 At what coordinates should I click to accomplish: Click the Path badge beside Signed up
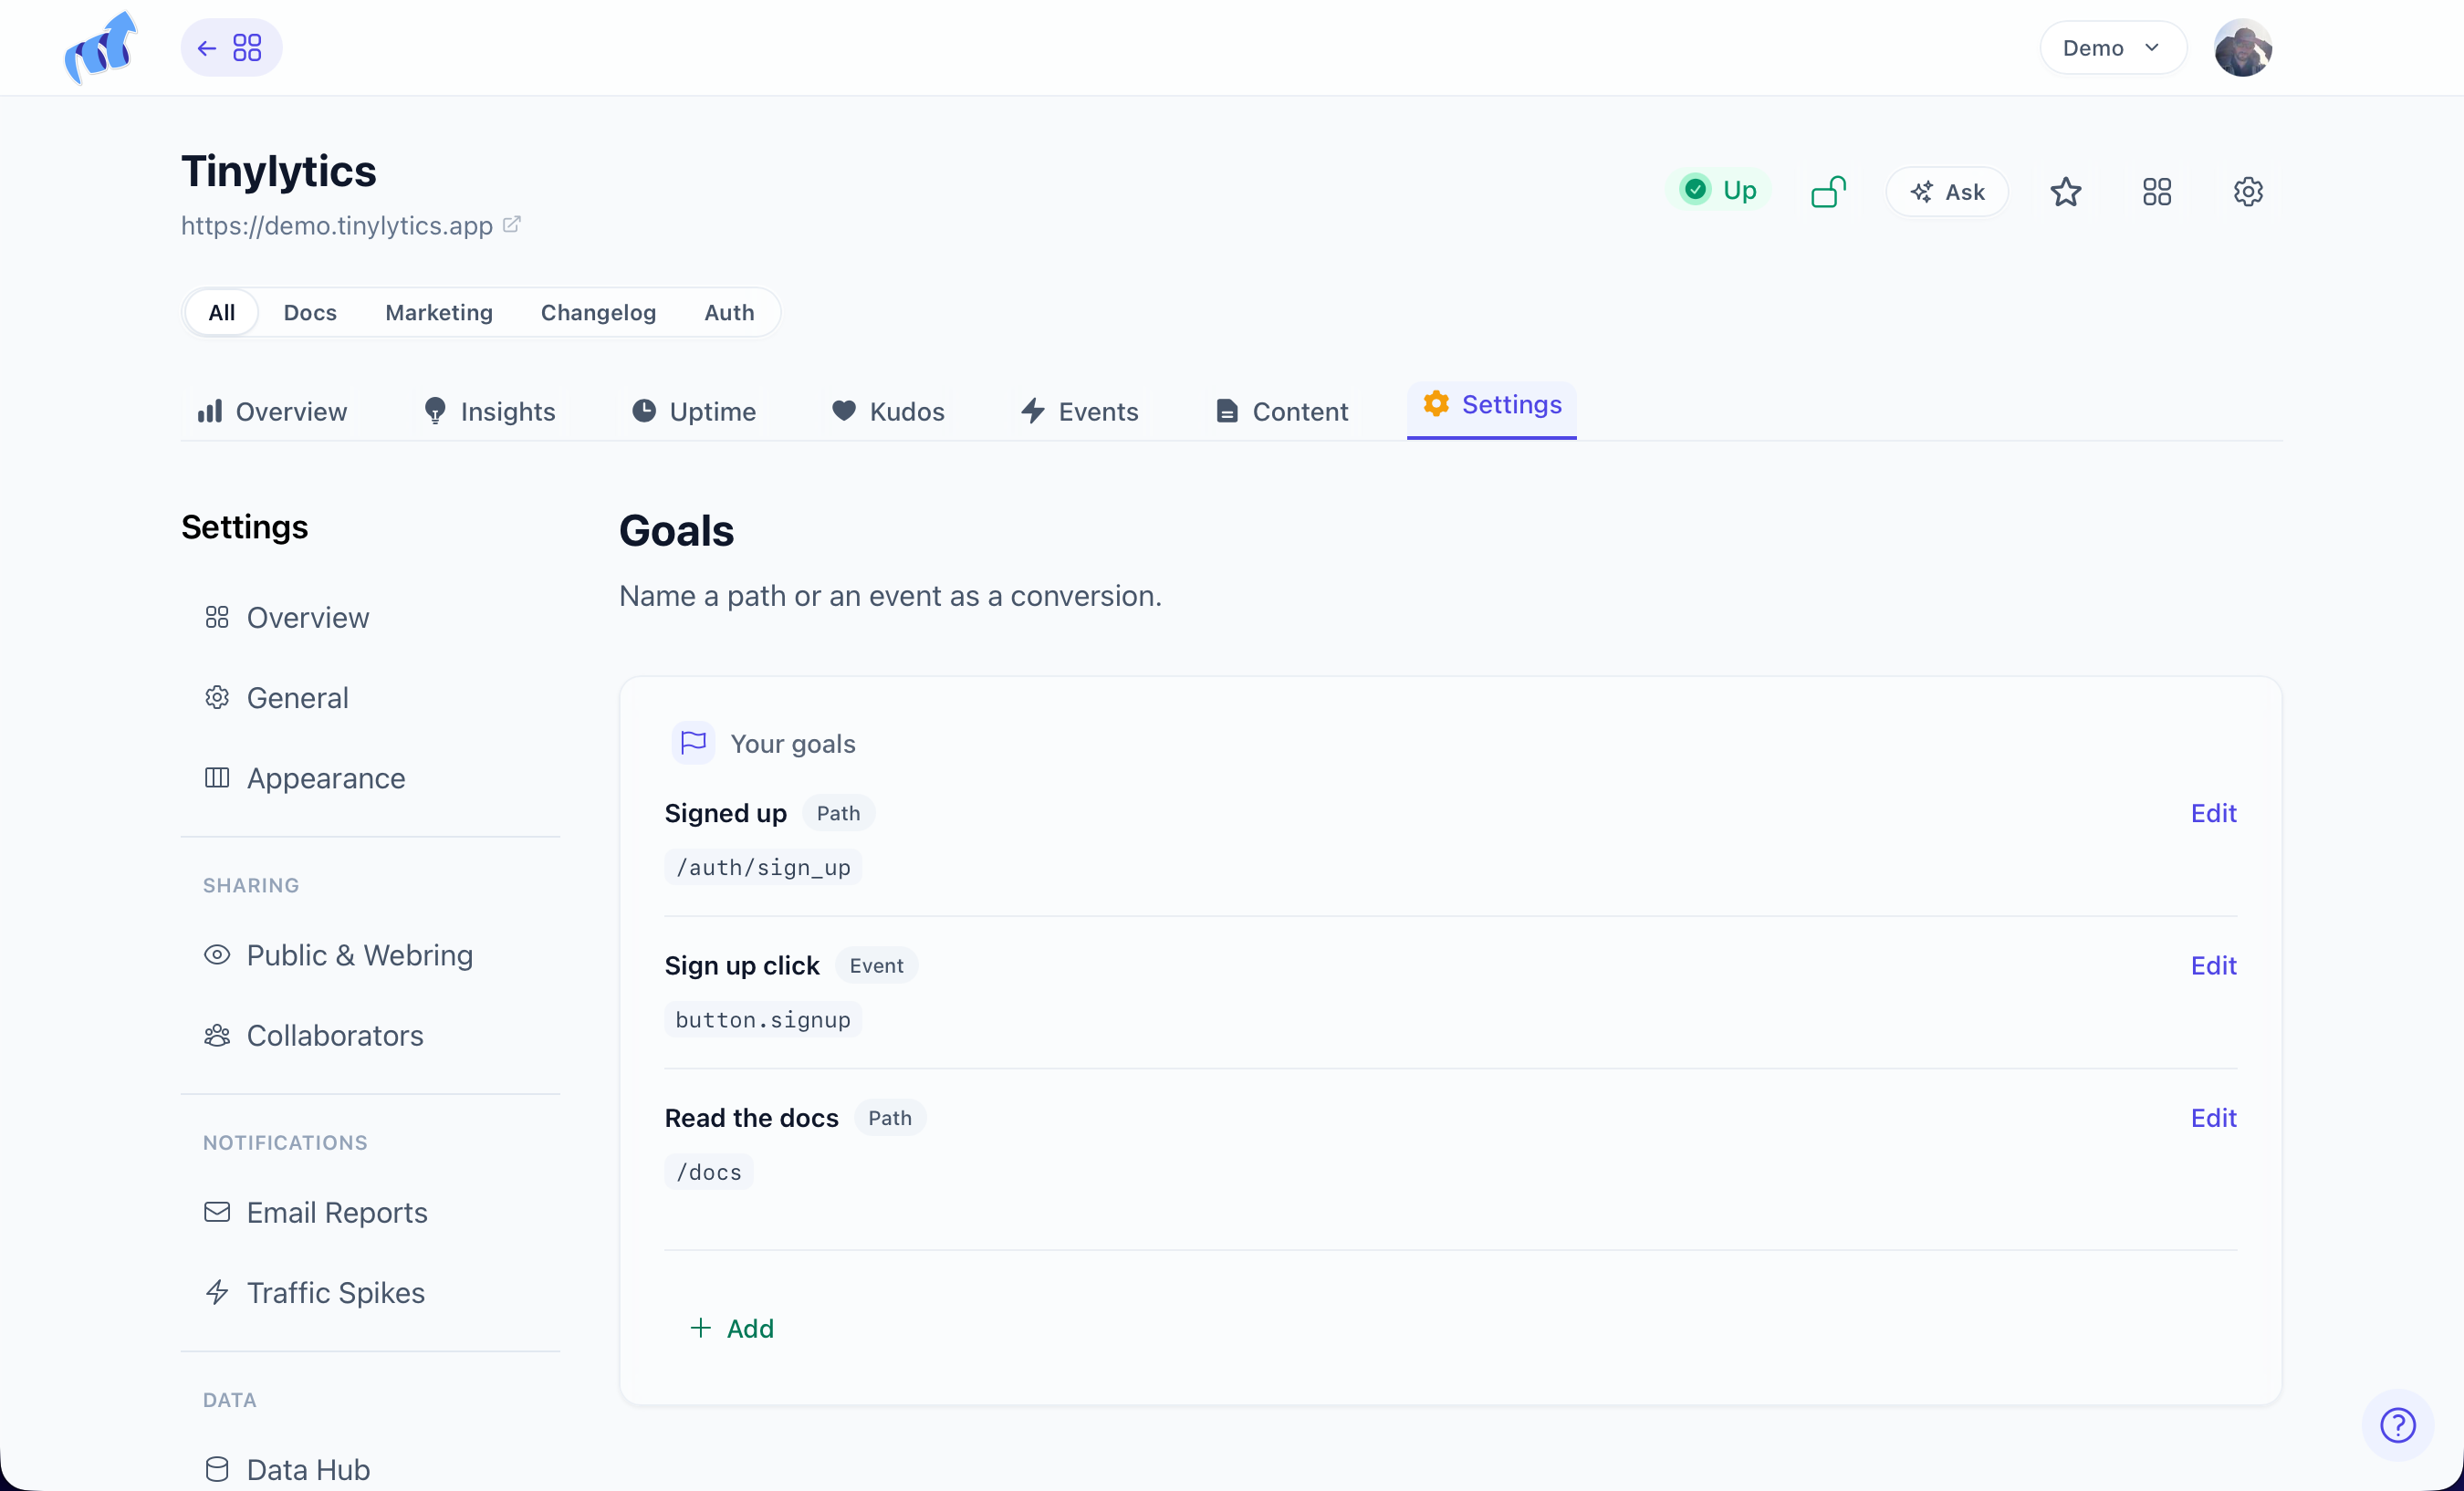(838, 812)
